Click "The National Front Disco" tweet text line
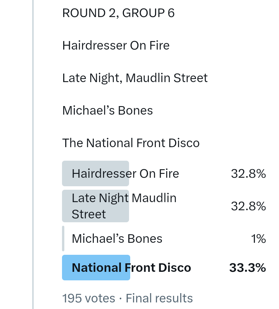The height and width of the screenshot is (309, 279). 131,143
